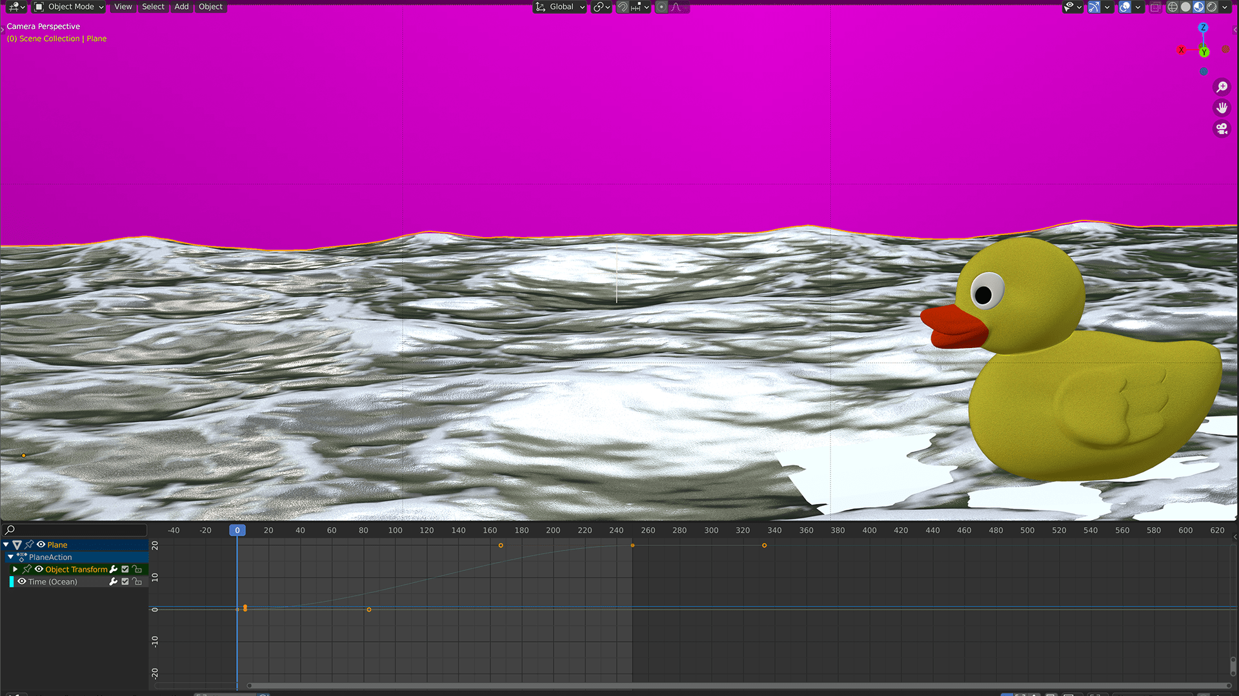Image resolution: width=1239 pixels, height=696 pixels.
Task: Open the Add menu
Action: 181,6
